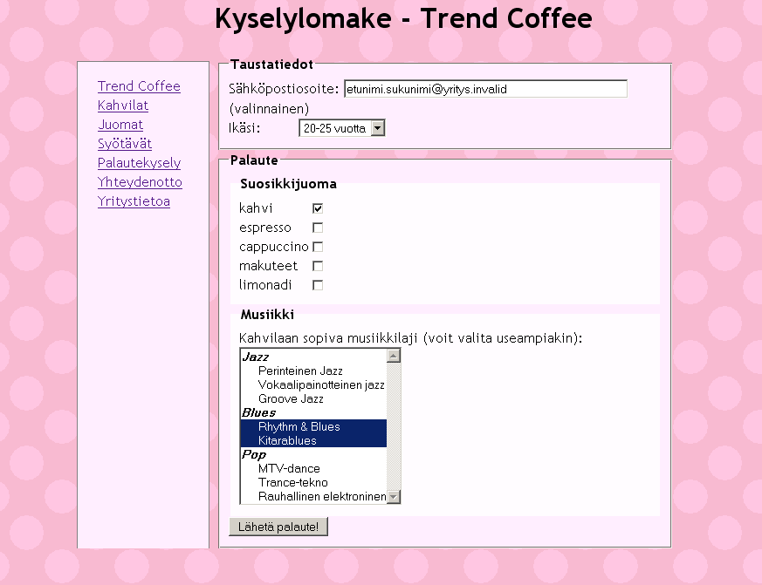Viewport: 762px width, 585px height.
Task: Open the Trend Coffee link
Action: click(x=139, y=86)
